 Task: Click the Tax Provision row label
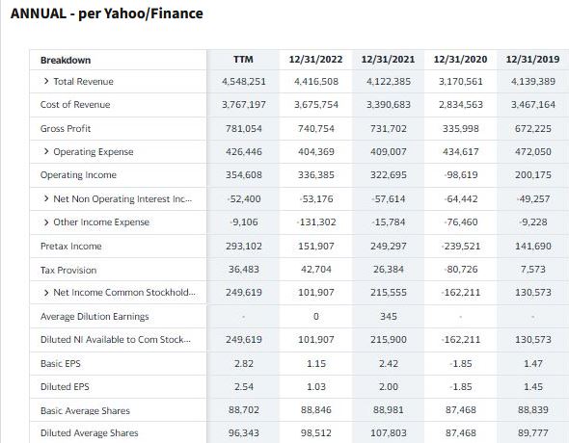pyautogui.click(x=68, y=271)
